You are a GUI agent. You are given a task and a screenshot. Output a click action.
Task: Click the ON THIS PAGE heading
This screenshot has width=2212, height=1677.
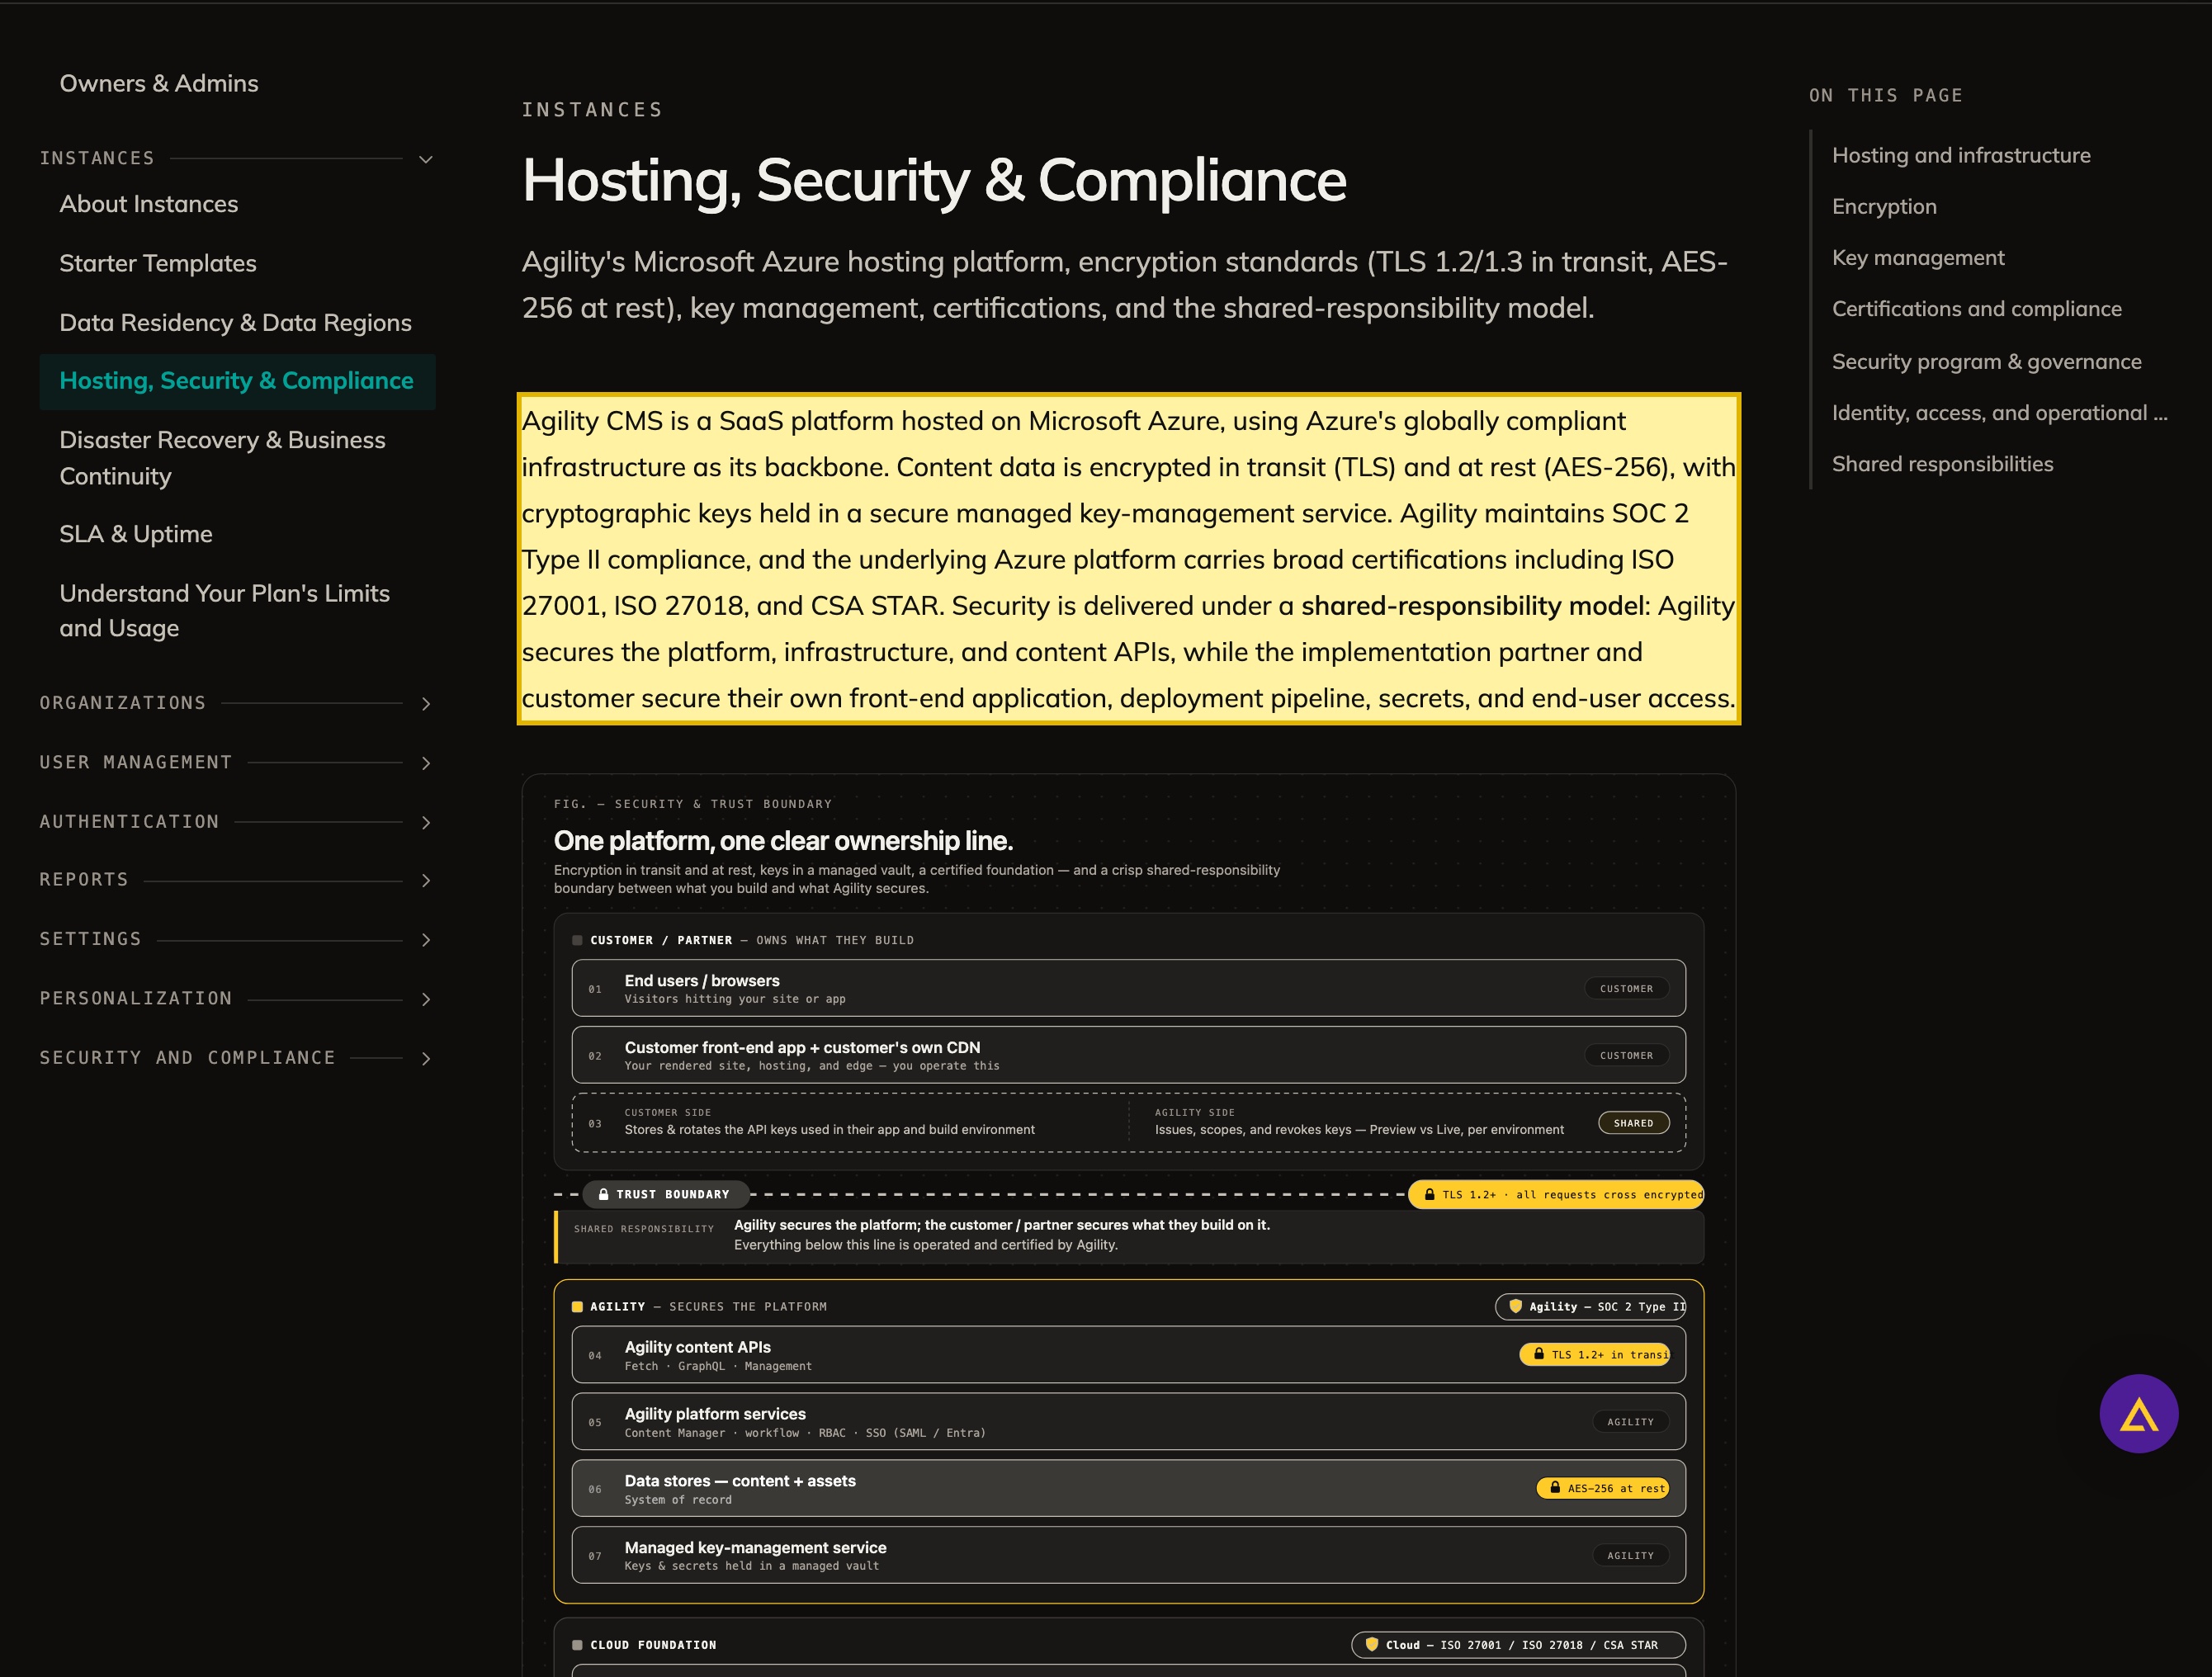[x=1885, y=95]
